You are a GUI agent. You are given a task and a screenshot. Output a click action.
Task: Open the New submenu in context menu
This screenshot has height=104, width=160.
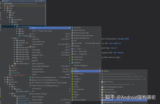click(50, 28)
